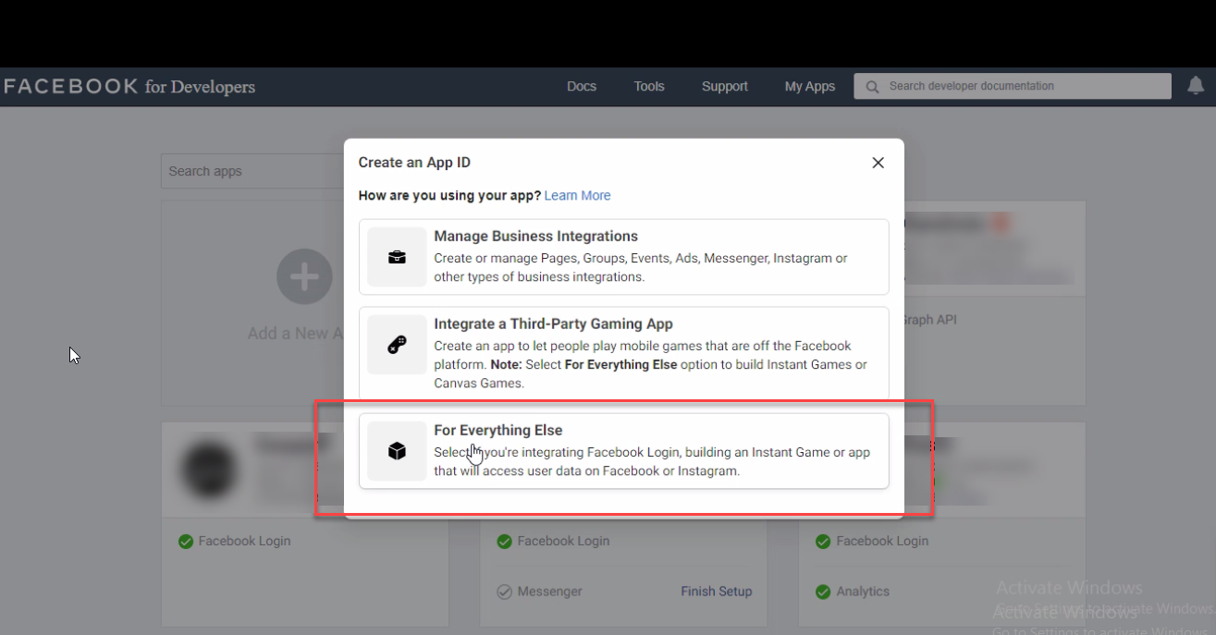This screenshot has height=635, width=1216.
Task: Click the Analytics product label
Action: [x=863, y=592]
